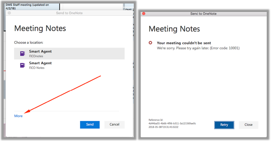This screenshot has height=141, width=271.
Task: Cancel sending meeting notes
Action: click(x=114, y=124)
